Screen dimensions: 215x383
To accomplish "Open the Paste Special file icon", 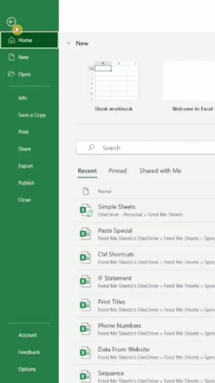I will click(86, 234).
